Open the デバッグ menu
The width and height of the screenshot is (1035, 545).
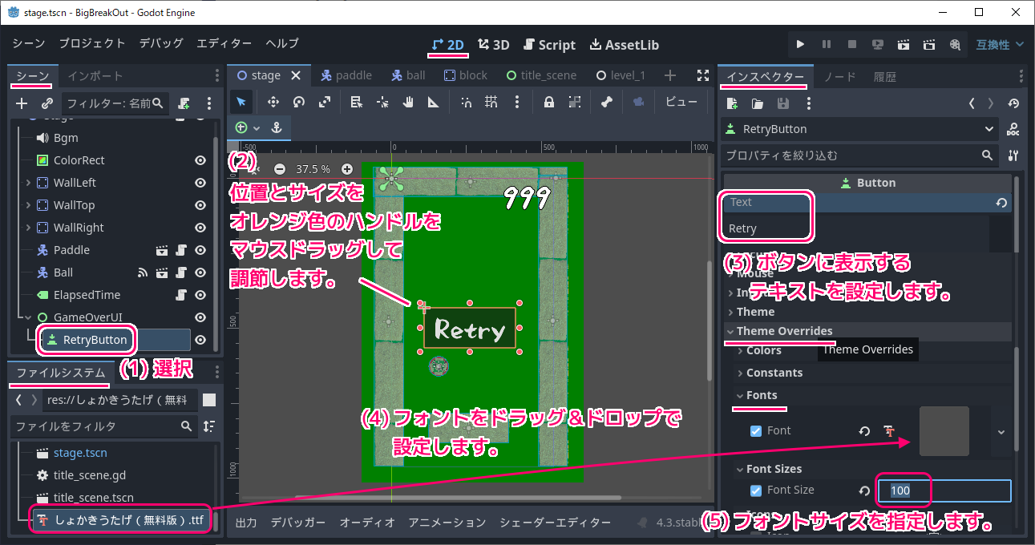coord(161,43)
